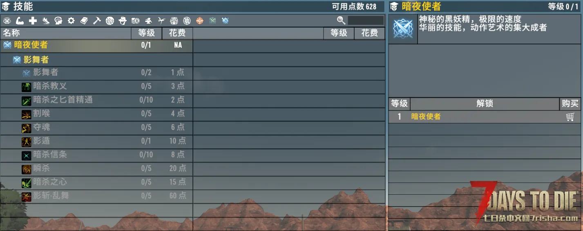The height and width of the screenshot is (231, 583).
Task: Sort by the 名称 column header
Action: pos(11,33)
